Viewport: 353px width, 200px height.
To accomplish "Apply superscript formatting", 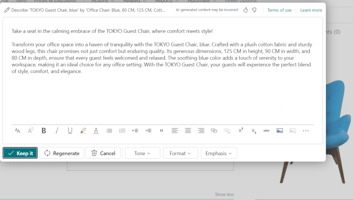I will (241, 130).
